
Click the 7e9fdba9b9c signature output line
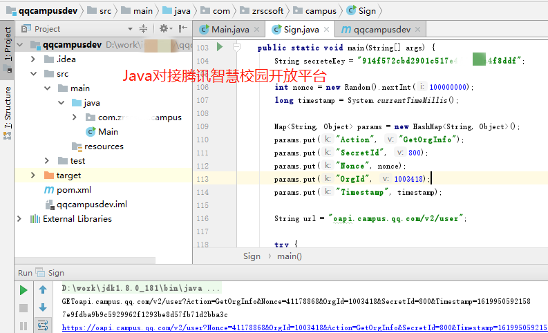click(x=144, y=314)
